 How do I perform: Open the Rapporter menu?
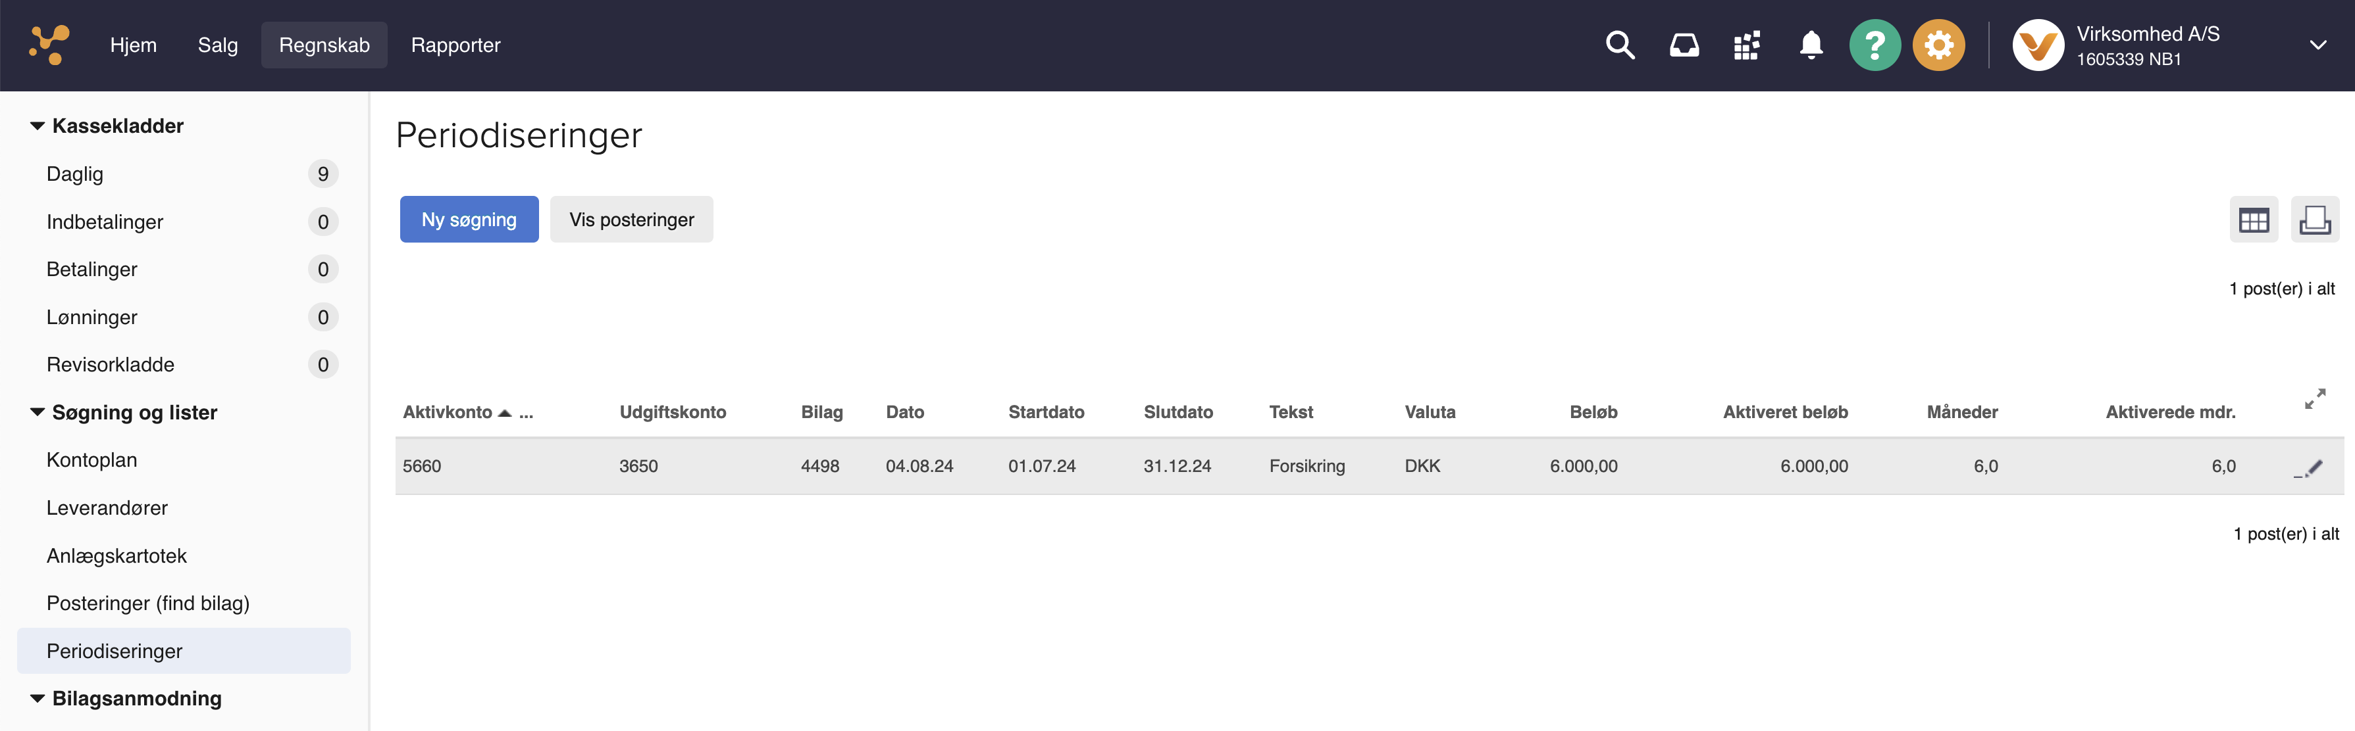click(455, 45)
